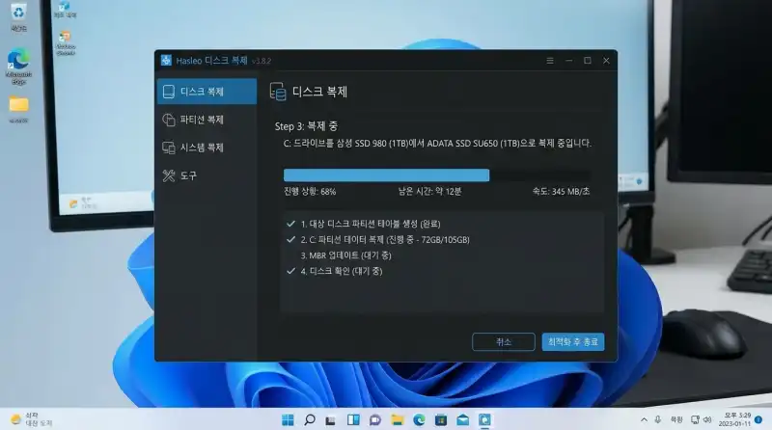This screenshot has height=430, width=772.
Task: Click the step 1 partition table checkmark
Action: (x=290, y=223)
